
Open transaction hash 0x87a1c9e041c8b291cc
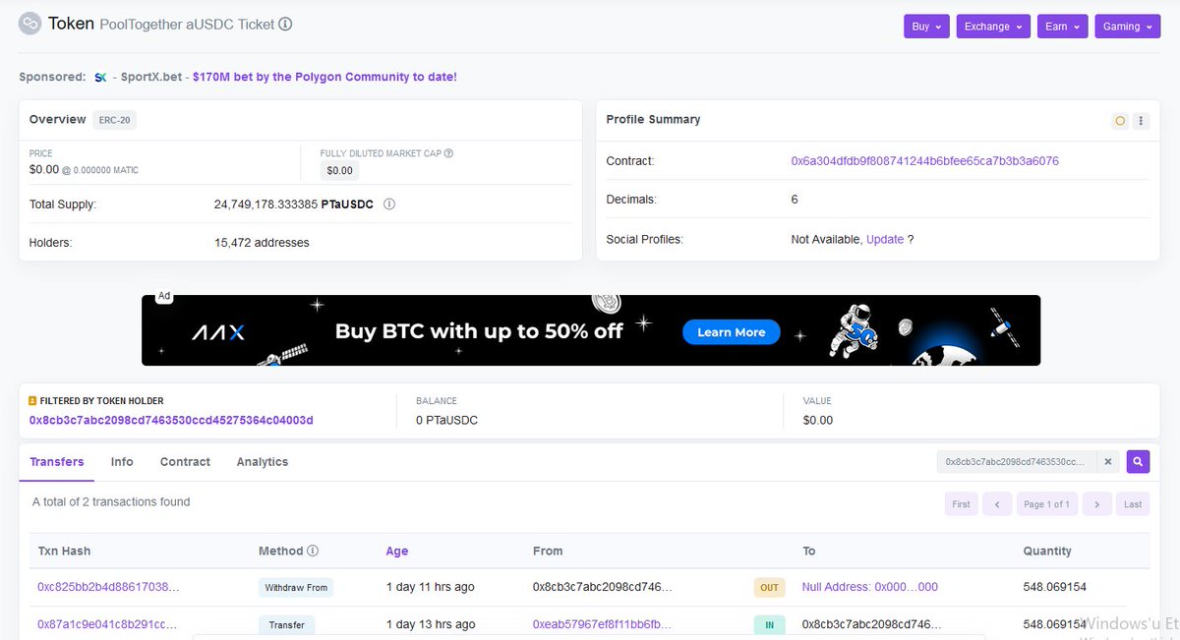click(x=108, y=624)
